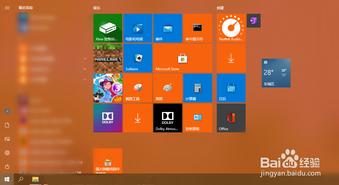Launch the Bubble Witch 3 game tile
Screen dimensions: 339x185
[108, 88]
